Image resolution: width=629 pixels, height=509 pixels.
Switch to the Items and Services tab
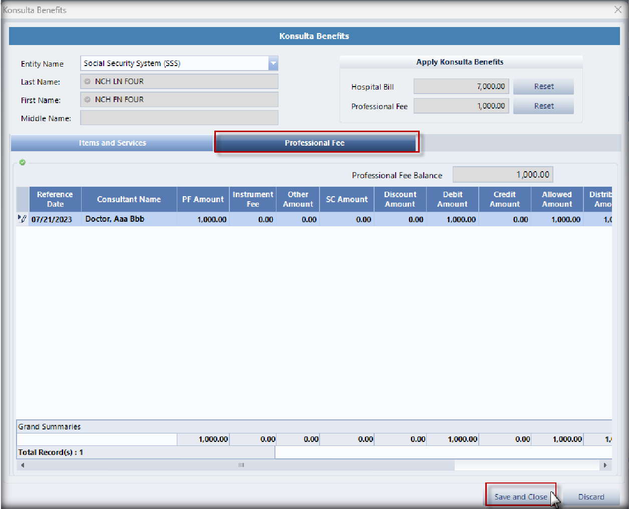click(112, 143)
